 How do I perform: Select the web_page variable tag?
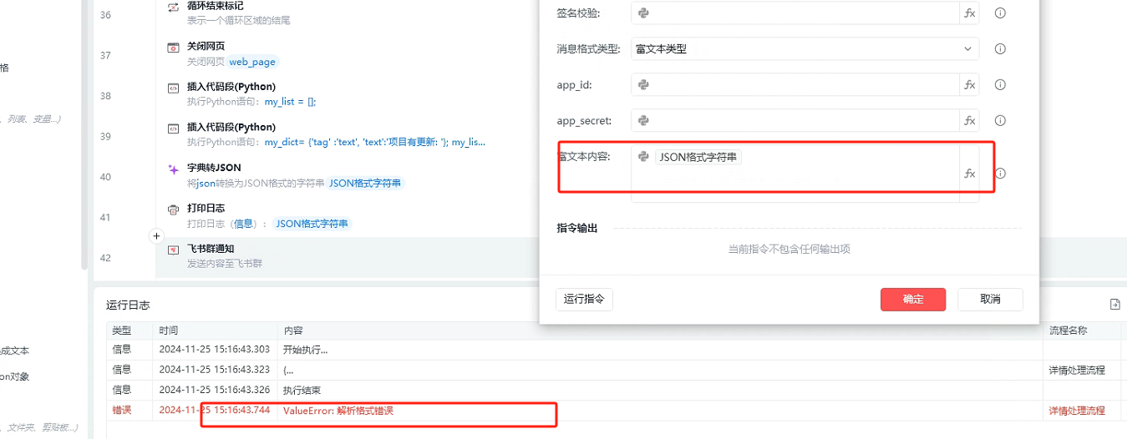(x=252, y=62)
